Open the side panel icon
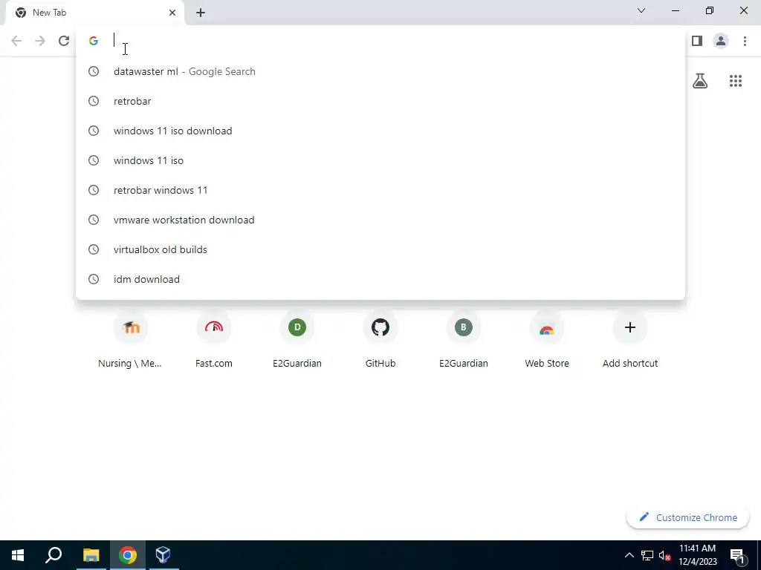Image resolution: width=761 pixels, height=570 pixels. (x=697, y=41)
